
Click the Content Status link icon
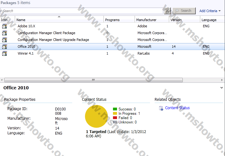pos(161,108)
